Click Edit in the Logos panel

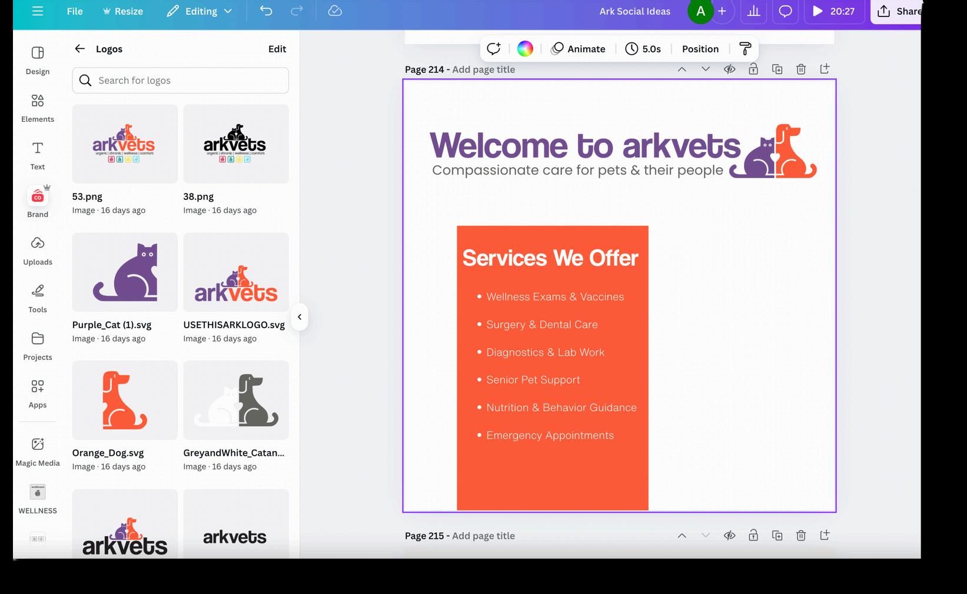[277, 49]
